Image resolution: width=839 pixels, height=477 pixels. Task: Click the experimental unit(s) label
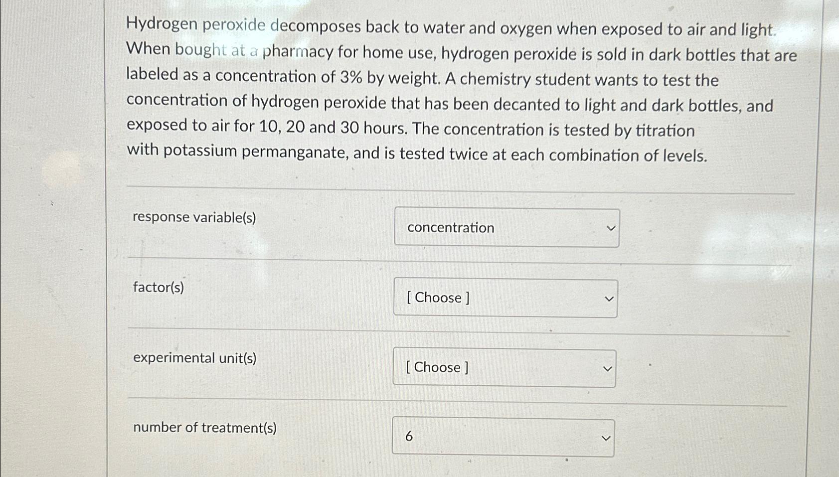click(195, 358)
